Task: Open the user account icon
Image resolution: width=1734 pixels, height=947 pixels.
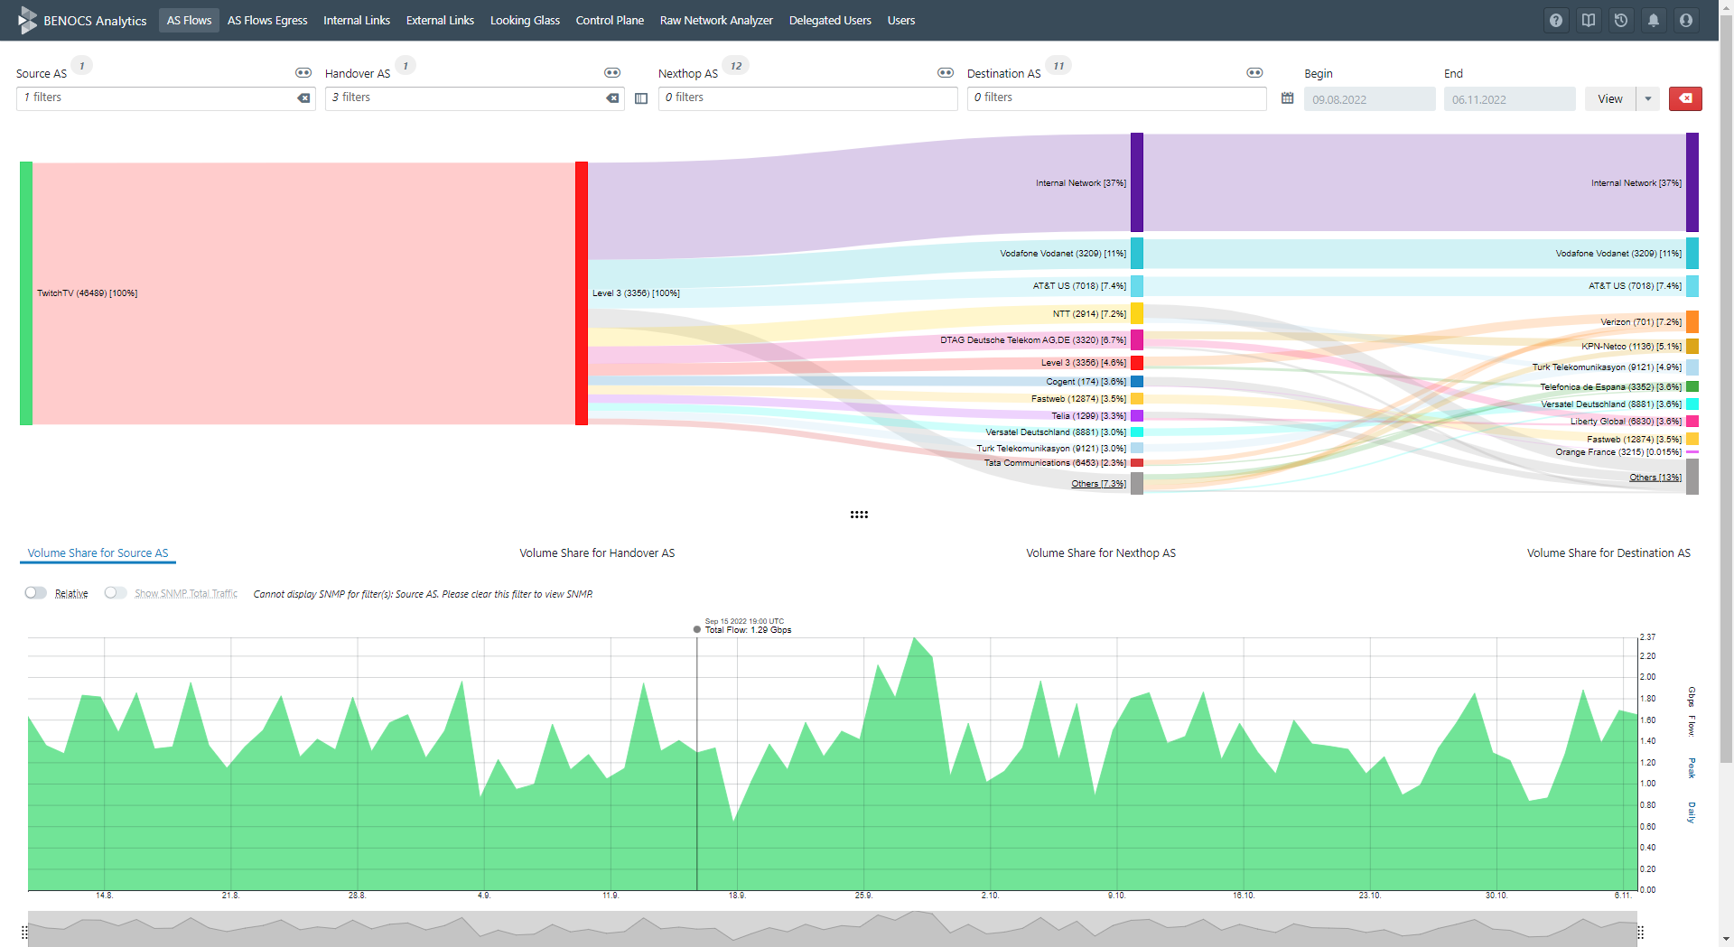Action: click(x=1685, y=20)
